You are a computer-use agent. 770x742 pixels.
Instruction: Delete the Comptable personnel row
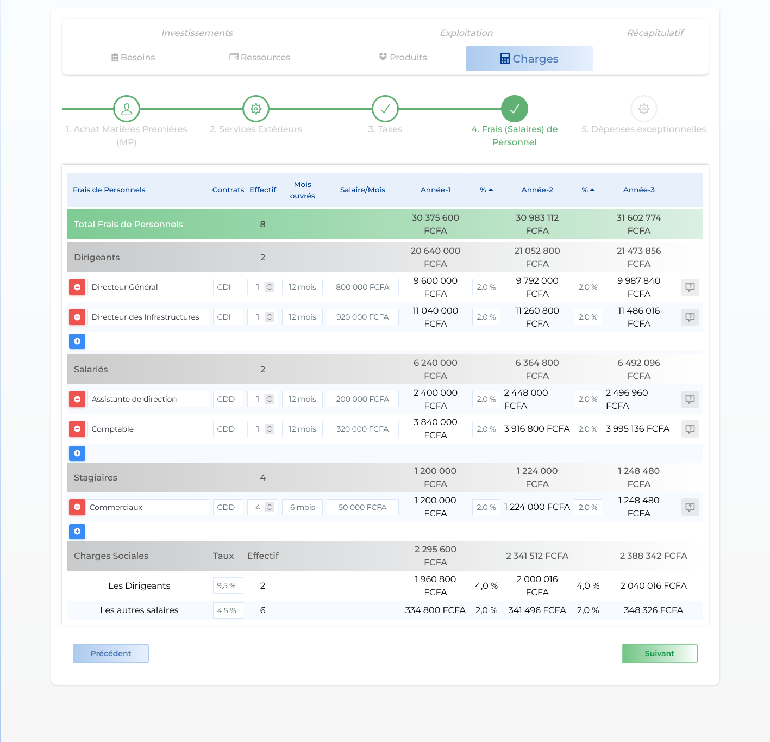77,429
